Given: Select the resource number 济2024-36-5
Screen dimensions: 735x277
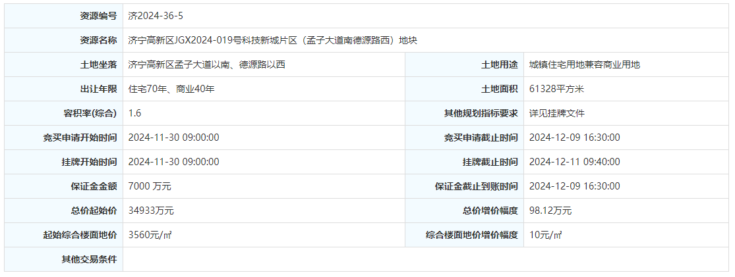Looking at the screenshot, I should point(156,16).
